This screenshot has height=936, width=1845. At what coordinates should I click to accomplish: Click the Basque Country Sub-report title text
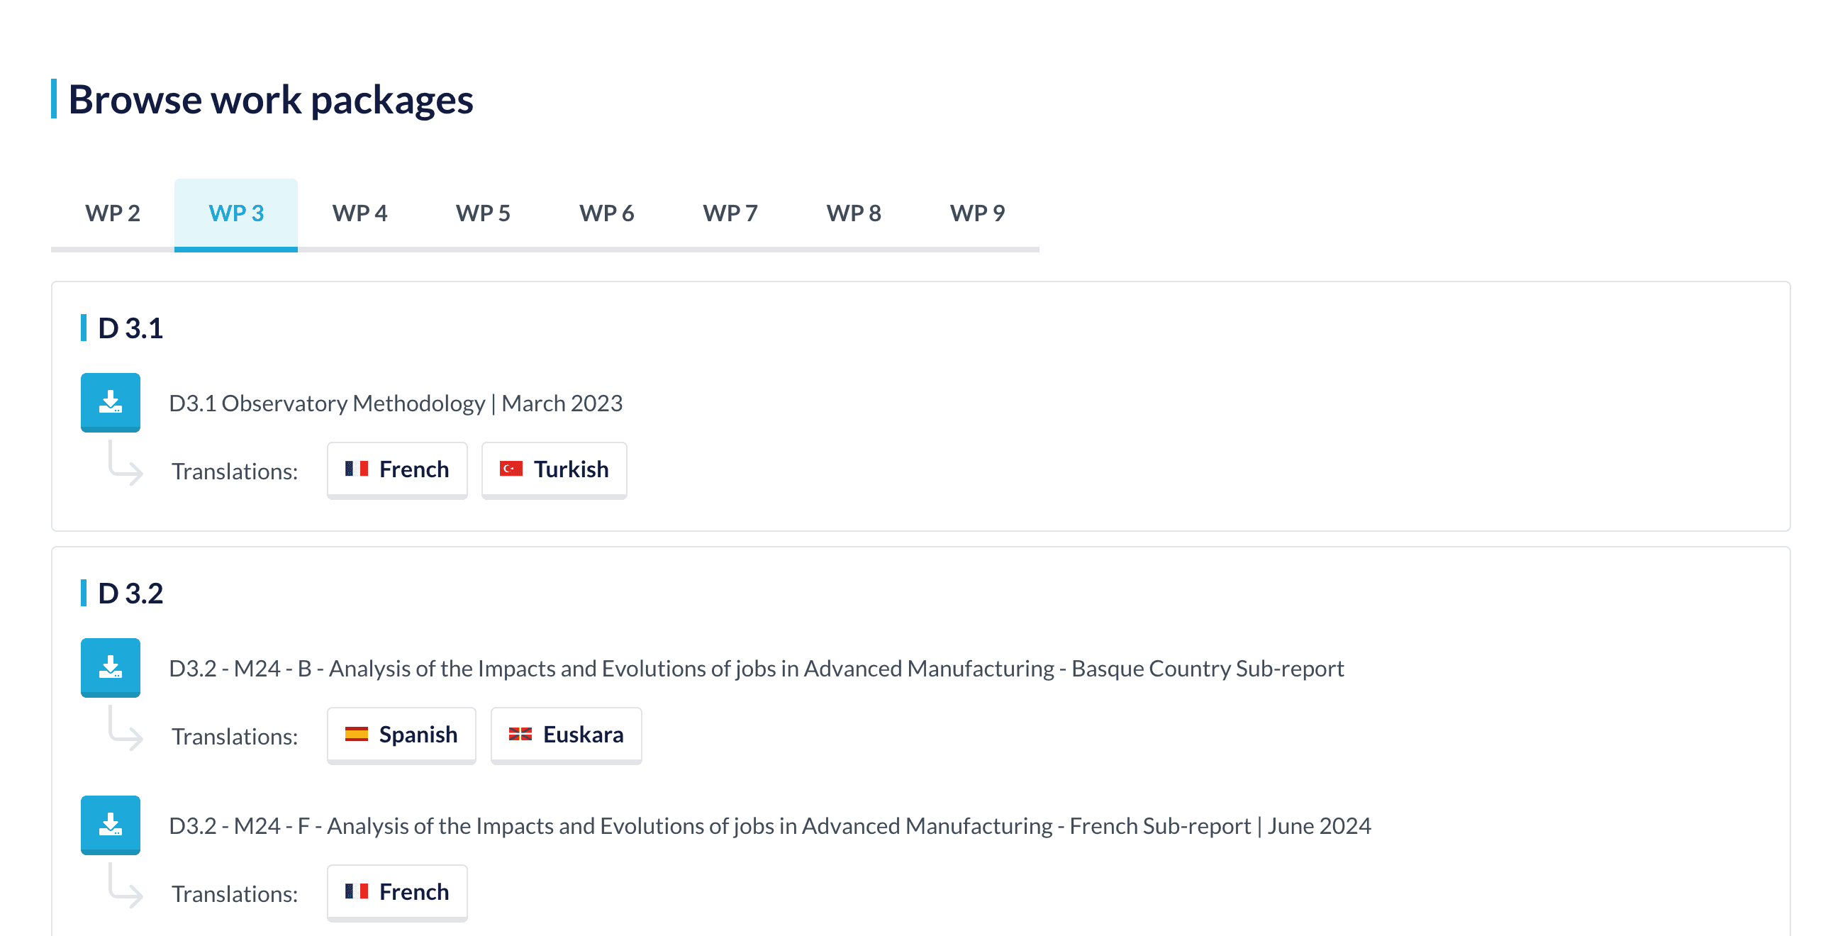756,669
